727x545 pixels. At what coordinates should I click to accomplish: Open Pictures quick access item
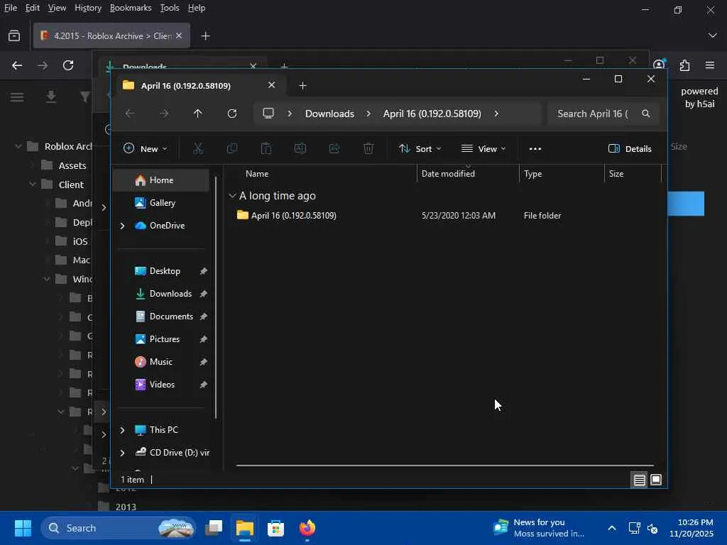click(x=161, y=339)
